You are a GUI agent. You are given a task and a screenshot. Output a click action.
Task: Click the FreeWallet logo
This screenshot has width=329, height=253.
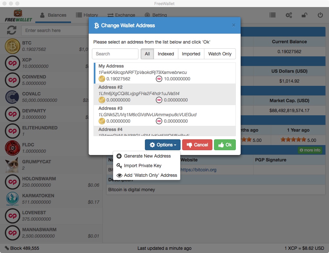pyautogui.click(x=18, y=16)
